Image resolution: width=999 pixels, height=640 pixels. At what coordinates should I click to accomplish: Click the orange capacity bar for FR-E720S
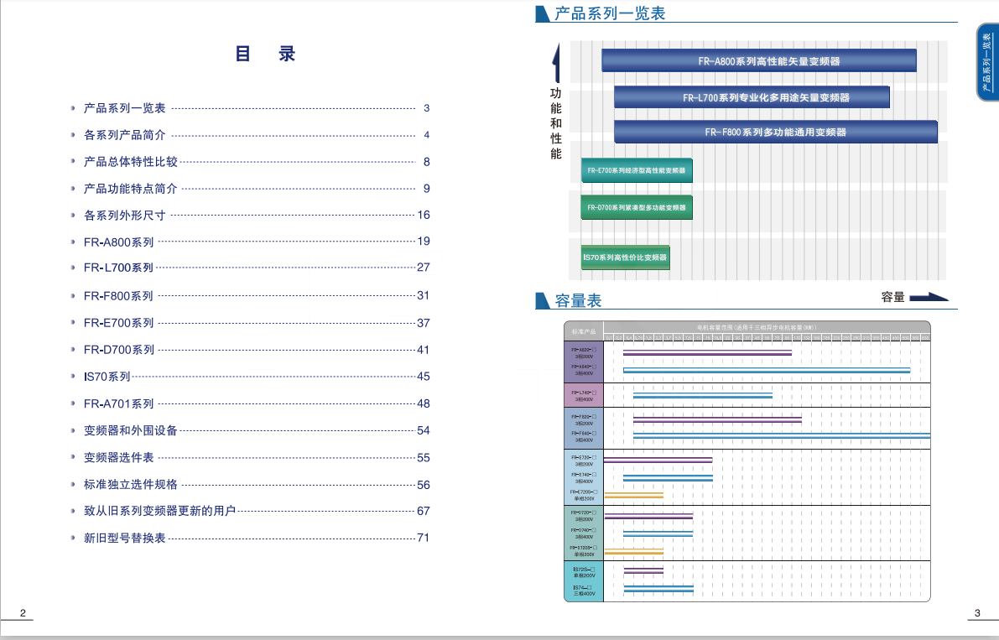[633, 495]
